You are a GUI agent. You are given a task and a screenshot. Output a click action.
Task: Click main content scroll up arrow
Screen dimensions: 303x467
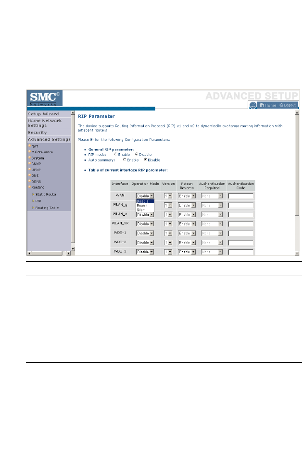(x=297, y=113)
